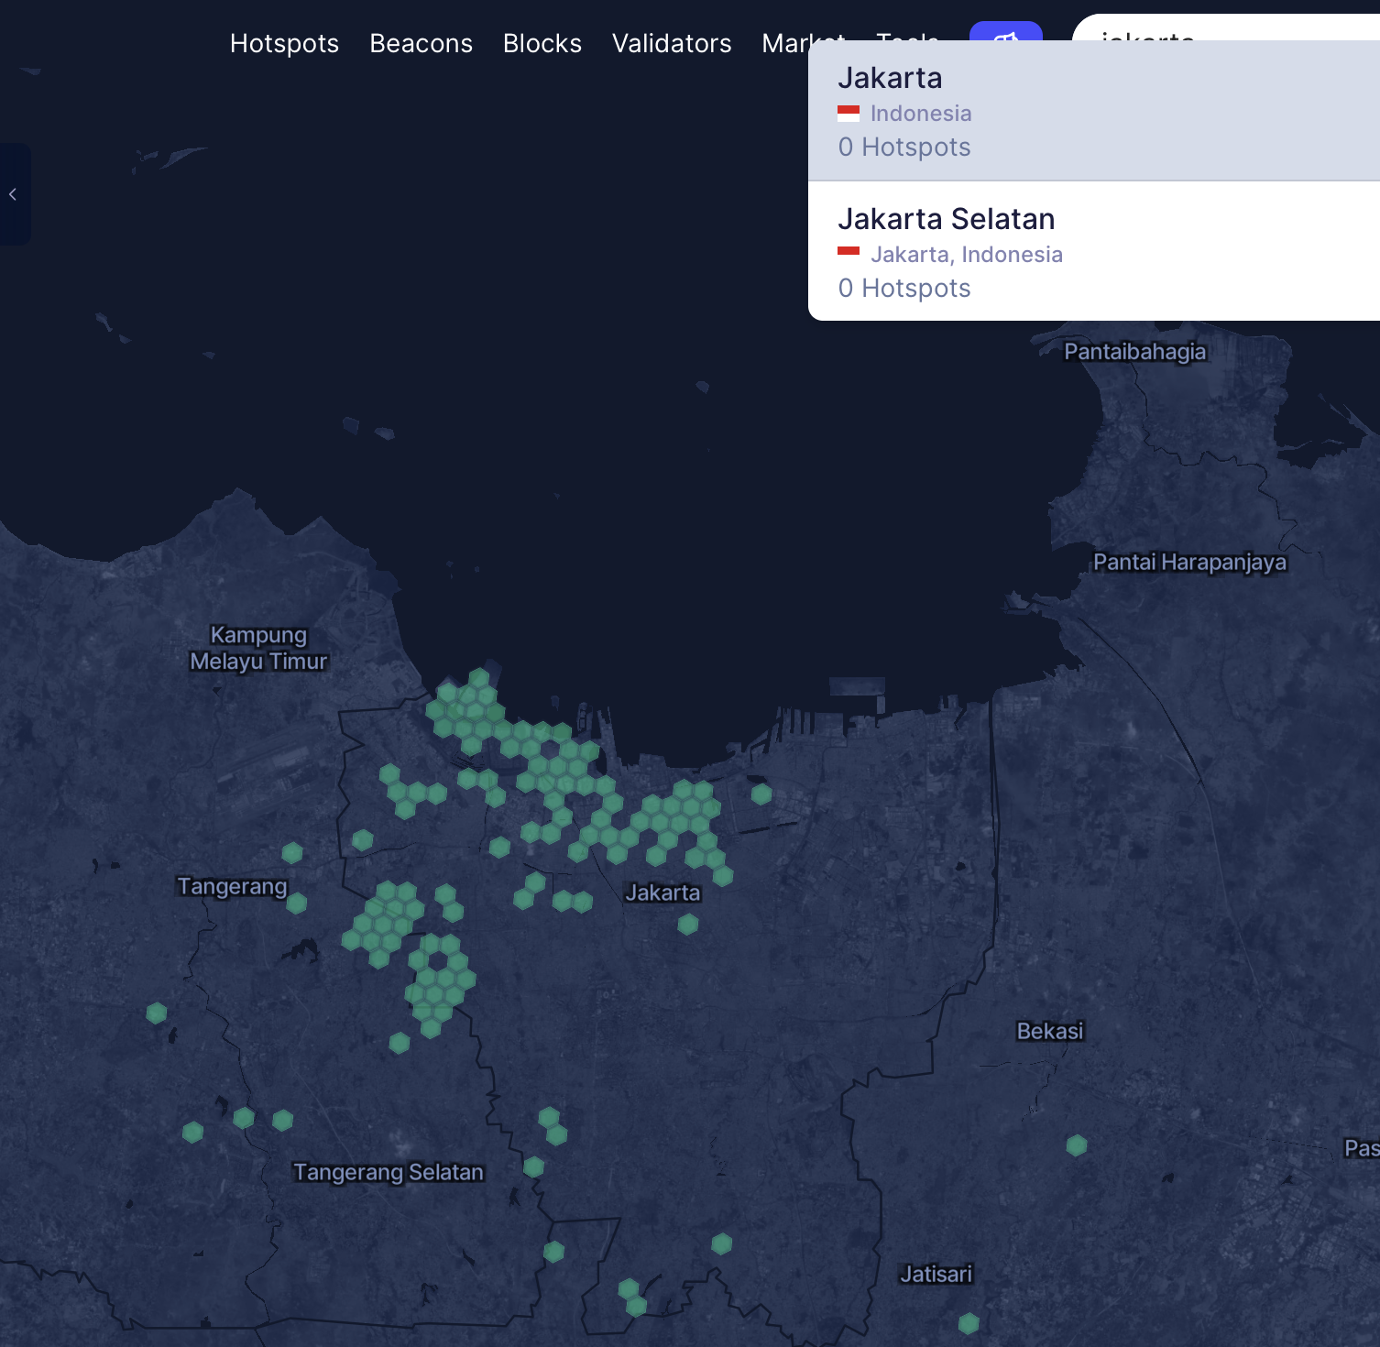Viewport: 1380px width, 1347px height.
Task: Click the Kampung Melayu Timur map label
Action: point(258,648)
